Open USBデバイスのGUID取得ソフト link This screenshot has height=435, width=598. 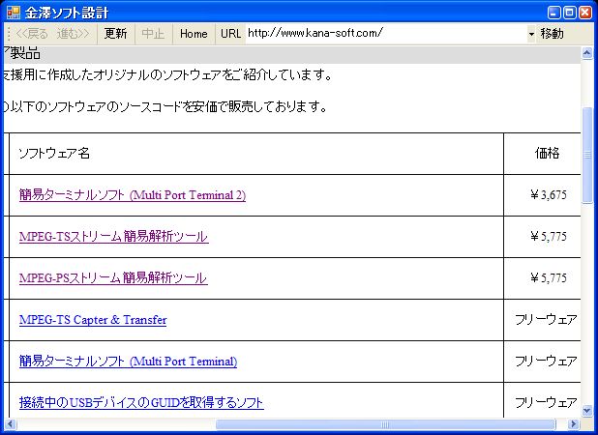[x=141, y=403]
